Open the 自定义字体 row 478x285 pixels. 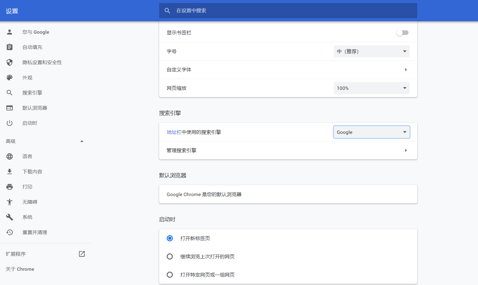pyautogui.click(x=288, y=70)
